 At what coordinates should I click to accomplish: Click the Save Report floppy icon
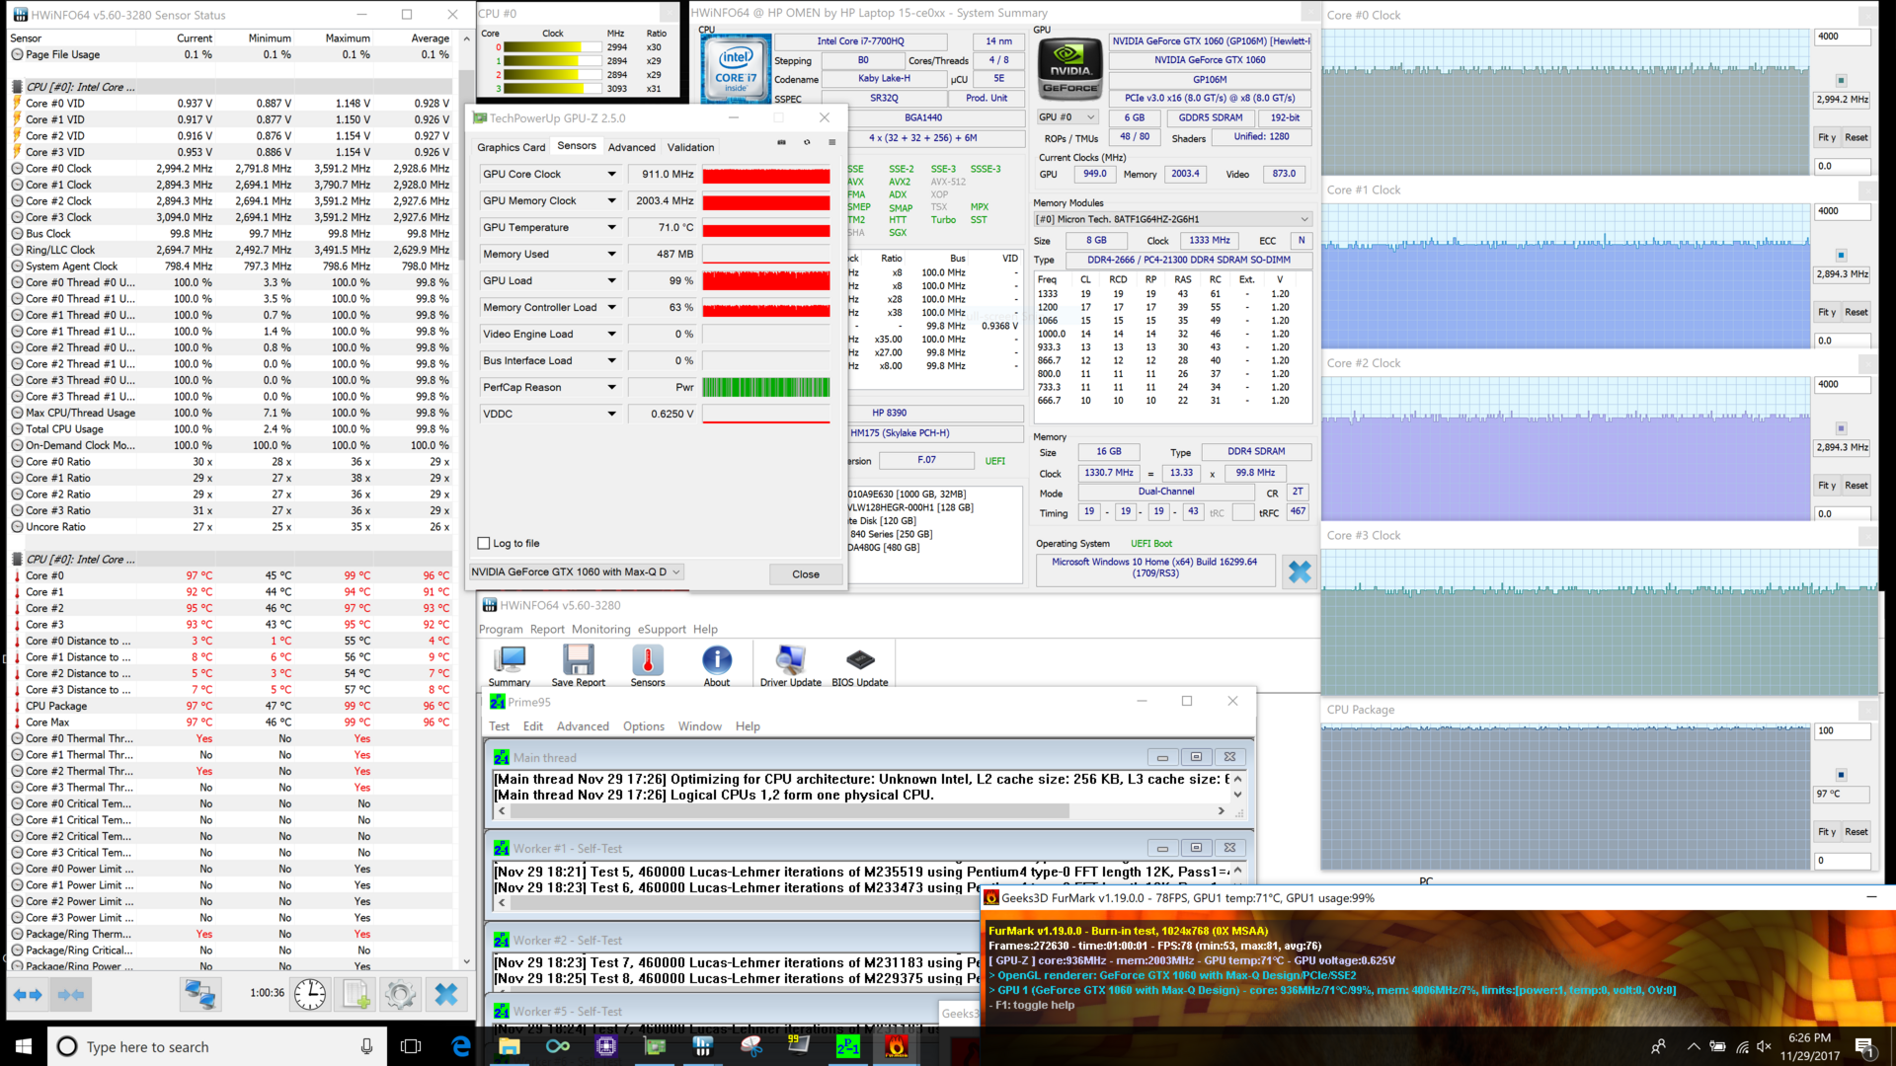point(578,664)
